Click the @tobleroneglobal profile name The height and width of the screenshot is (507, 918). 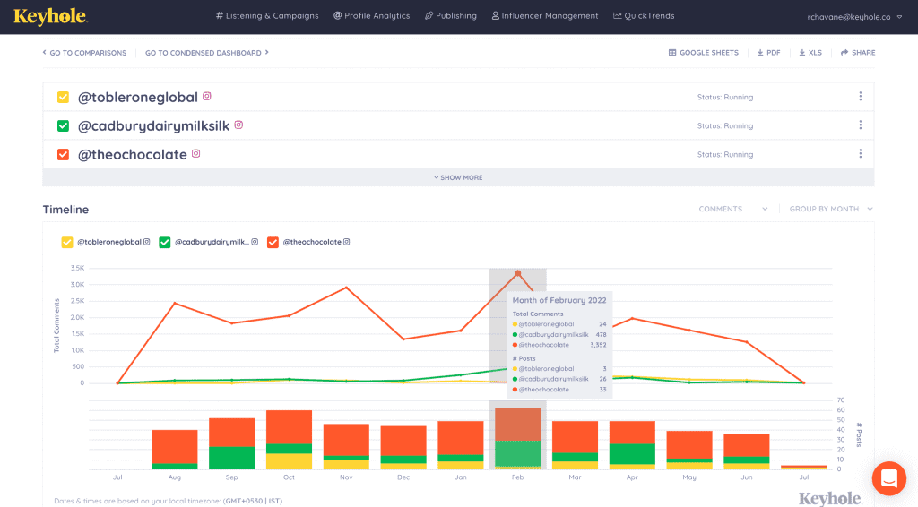[x=138, y=97]
